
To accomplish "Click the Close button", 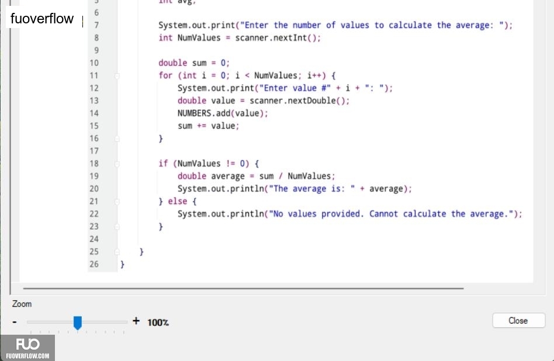I will point(518,320).
